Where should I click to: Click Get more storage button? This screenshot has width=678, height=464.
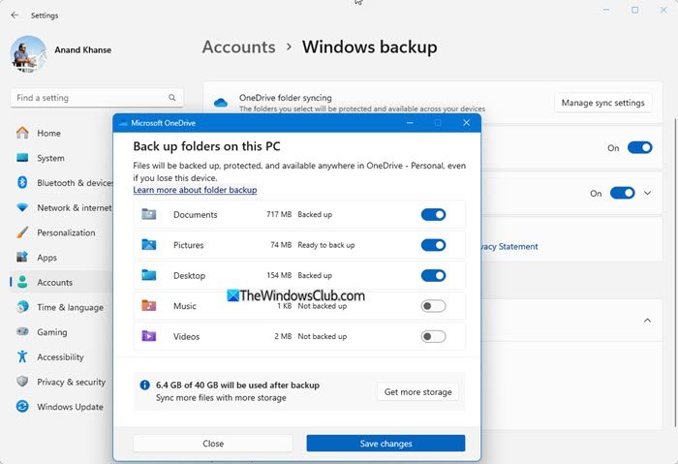pos(417,391)
